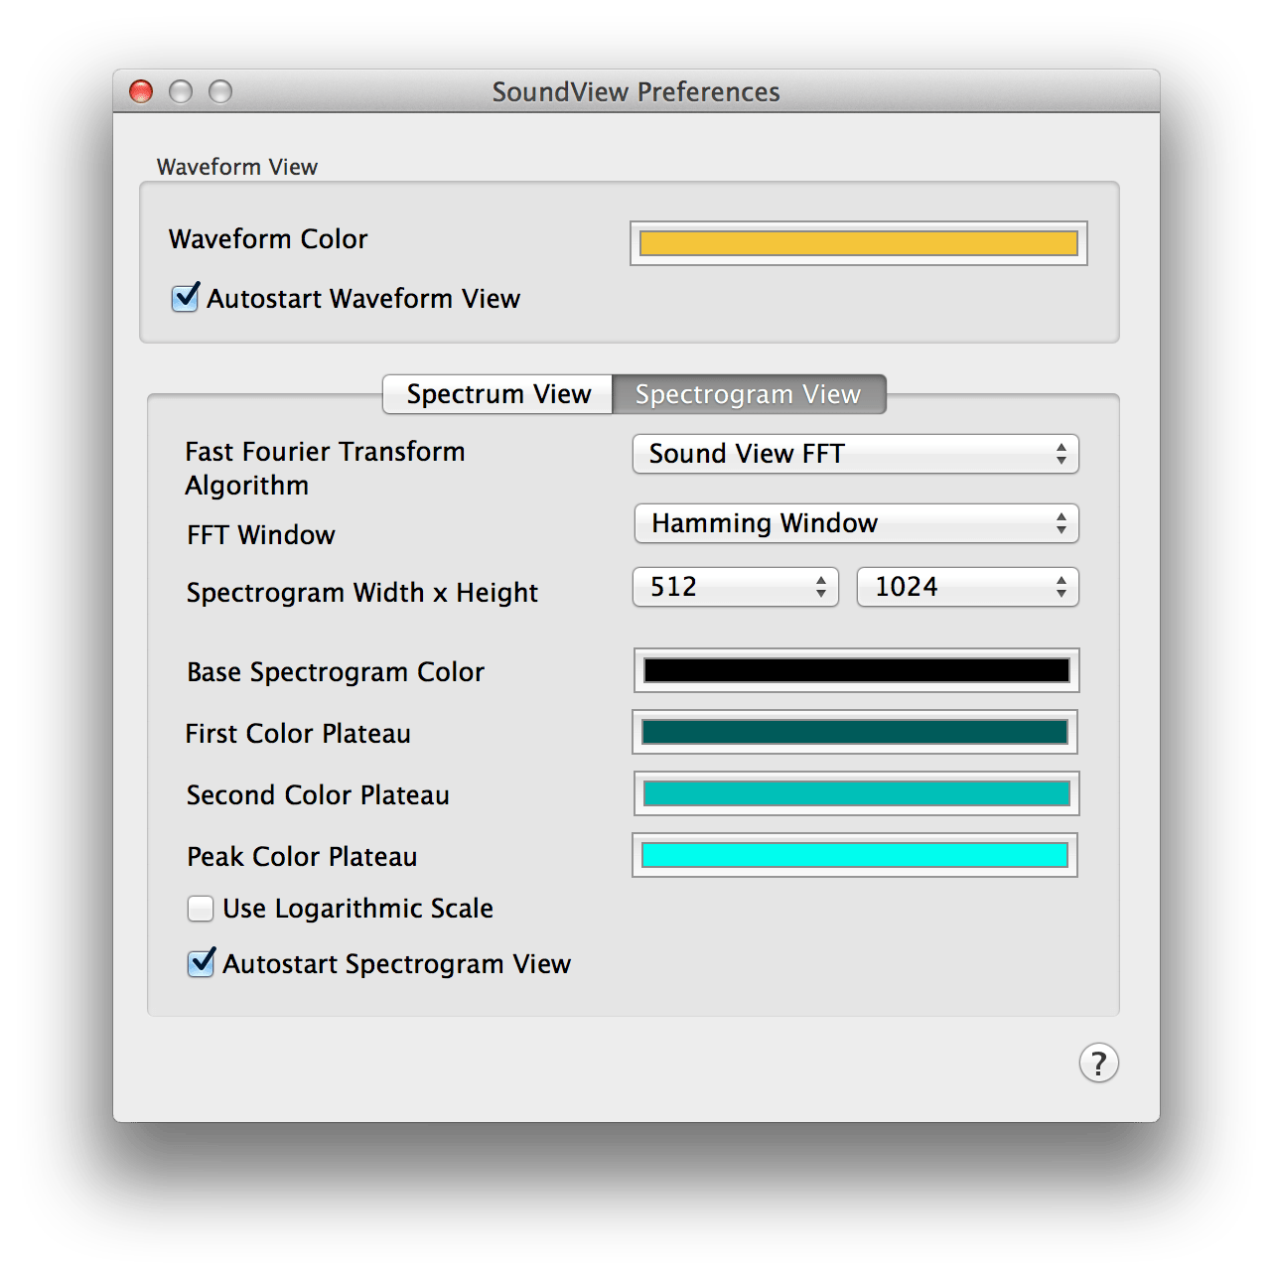The image size is (1273, 1279).
Task: Open the FFT Window selection menu
Action: click(856, 523)
